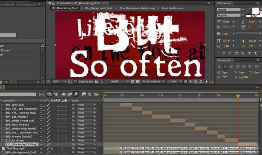Viewport: 262px width, 155px height.
Task: Toggle effects fx switch on That Day.mp3
Action: [x=52, y=148]
